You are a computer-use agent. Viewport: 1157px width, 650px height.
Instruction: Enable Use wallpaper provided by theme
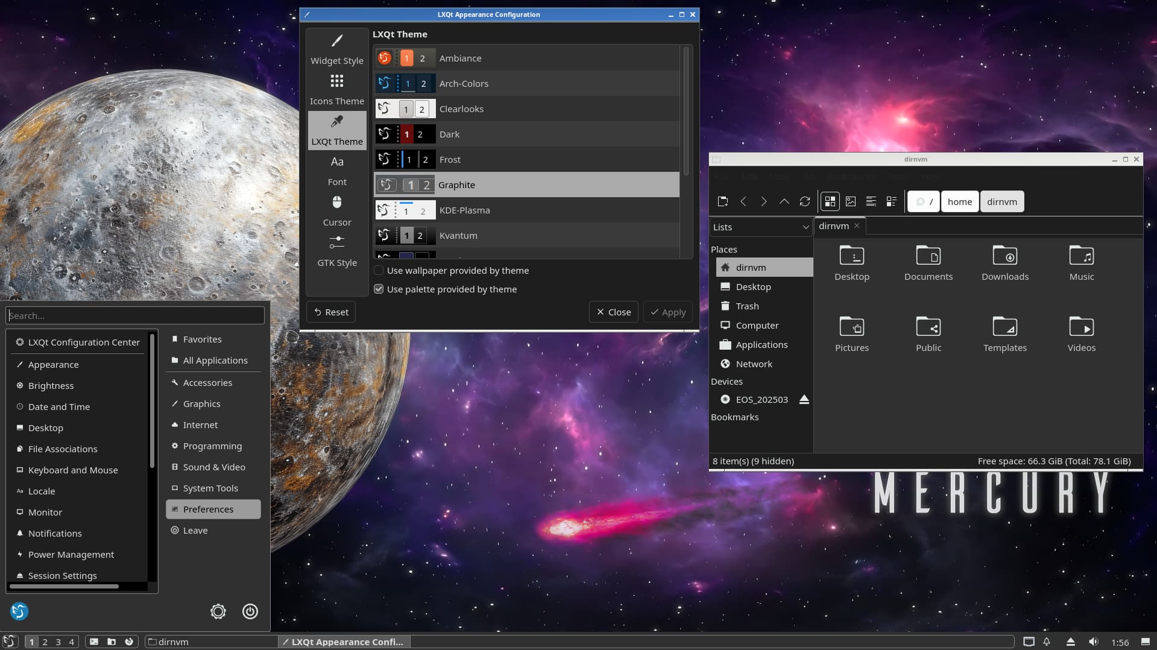click(452, 270)
